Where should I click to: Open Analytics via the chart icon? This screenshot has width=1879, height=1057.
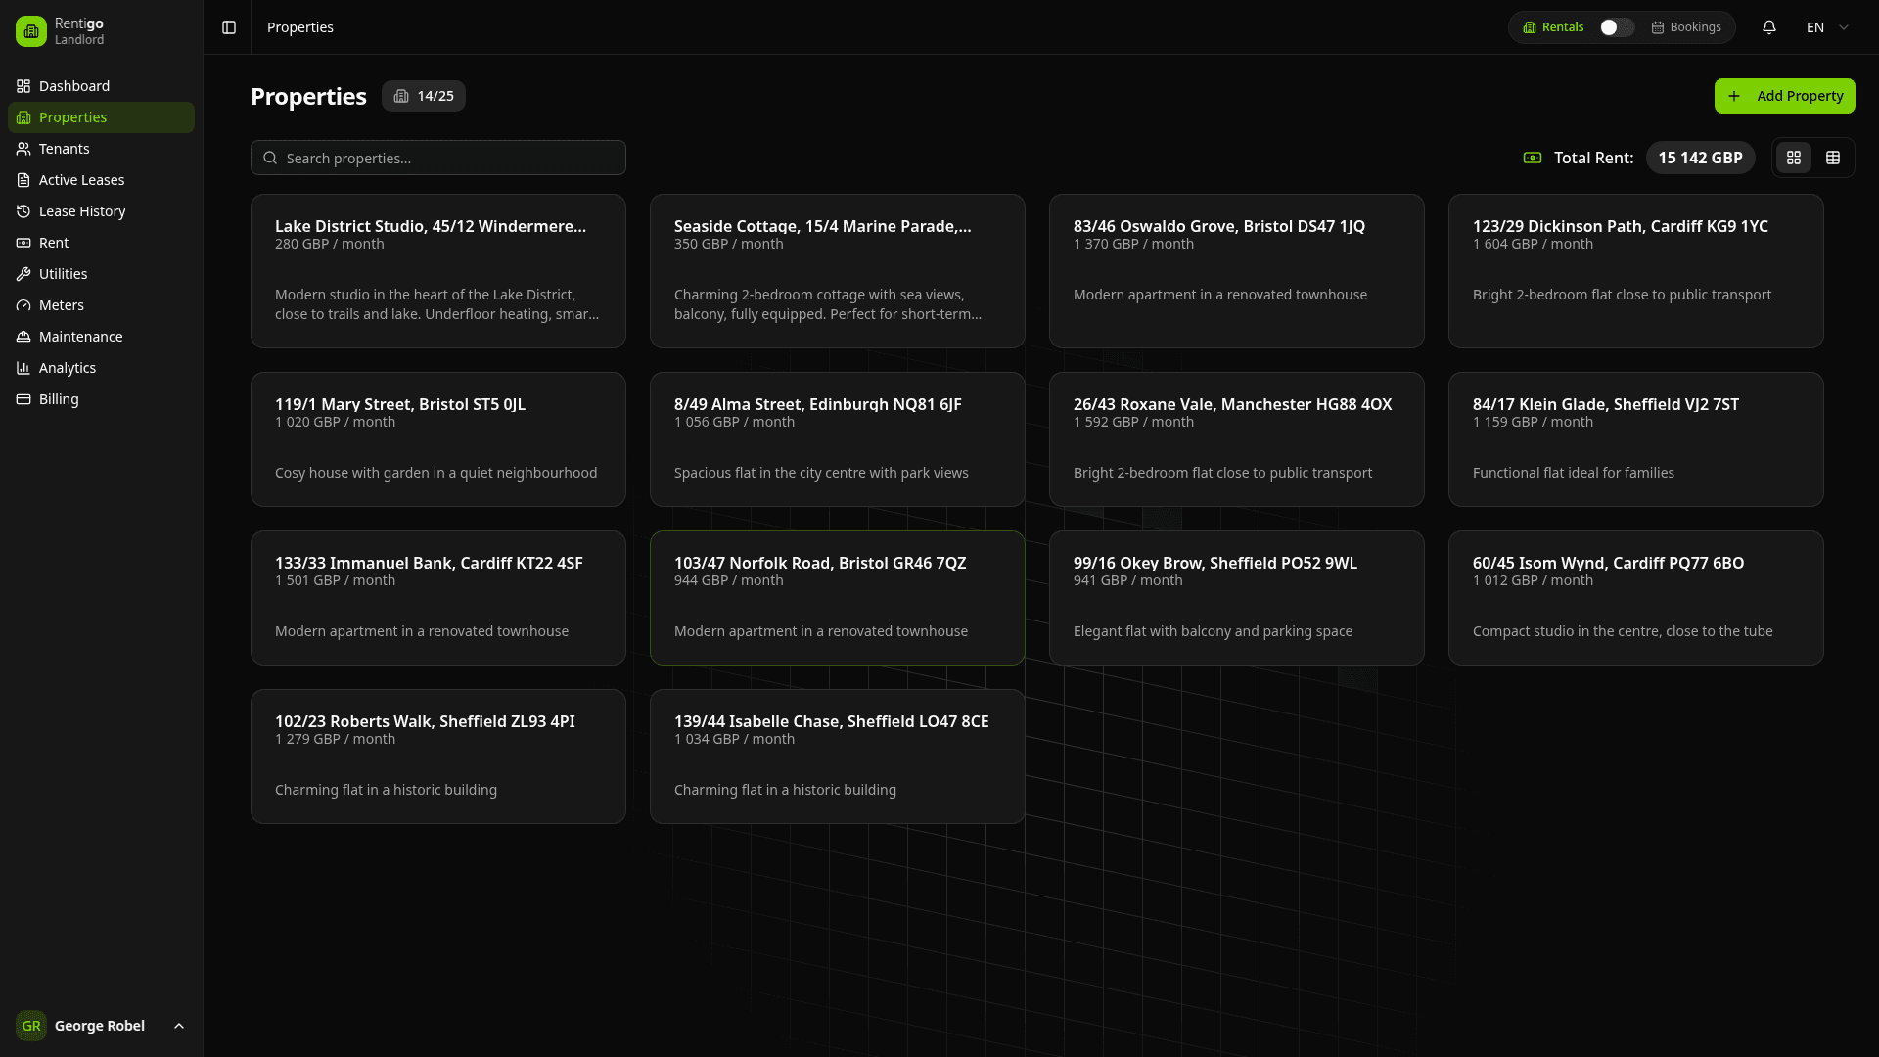coord(24,368)
